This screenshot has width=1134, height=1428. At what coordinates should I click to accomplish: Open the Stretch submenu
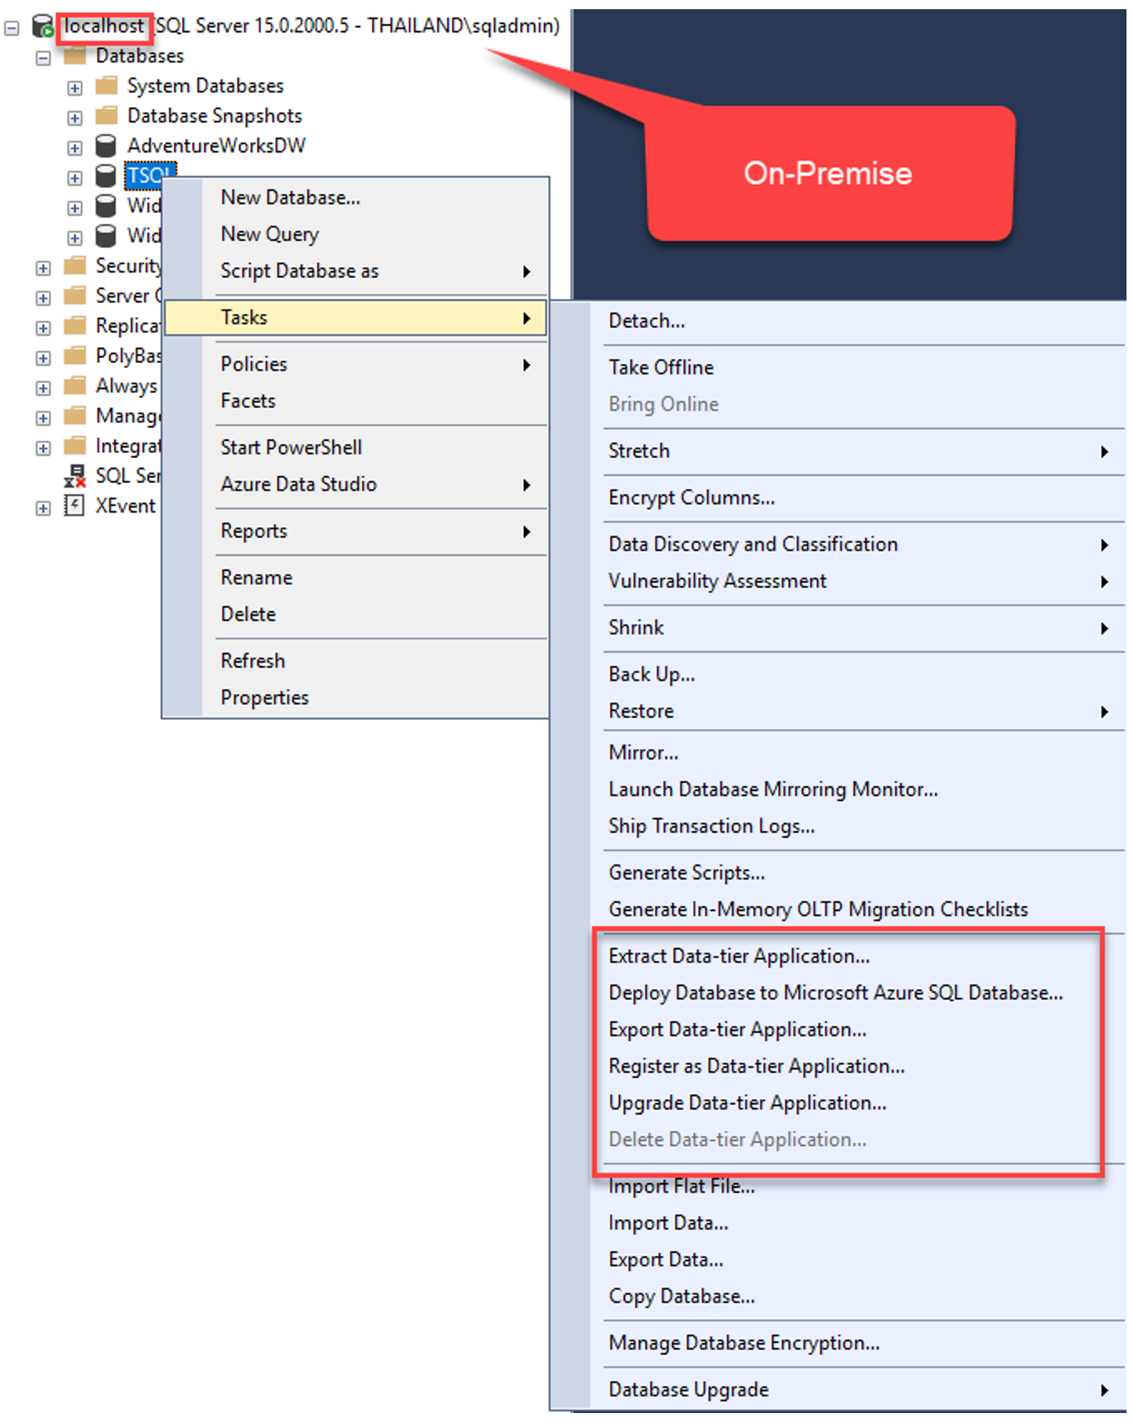coord(838,450)
